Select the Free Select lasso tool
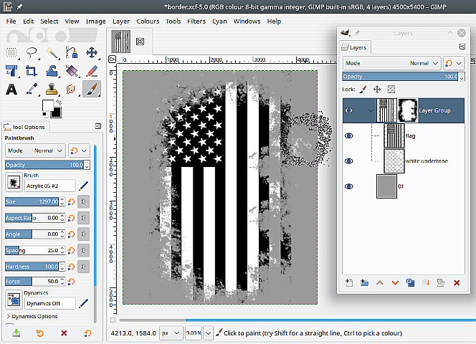The width and height of the screenshot is (476, 344). tap(32, 52)
